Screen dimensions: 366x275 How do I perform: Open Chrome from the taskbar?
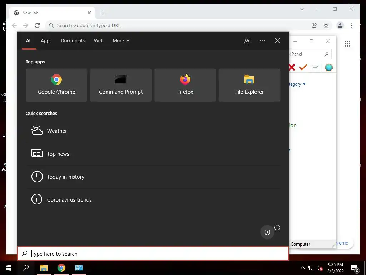coord(61,268)
